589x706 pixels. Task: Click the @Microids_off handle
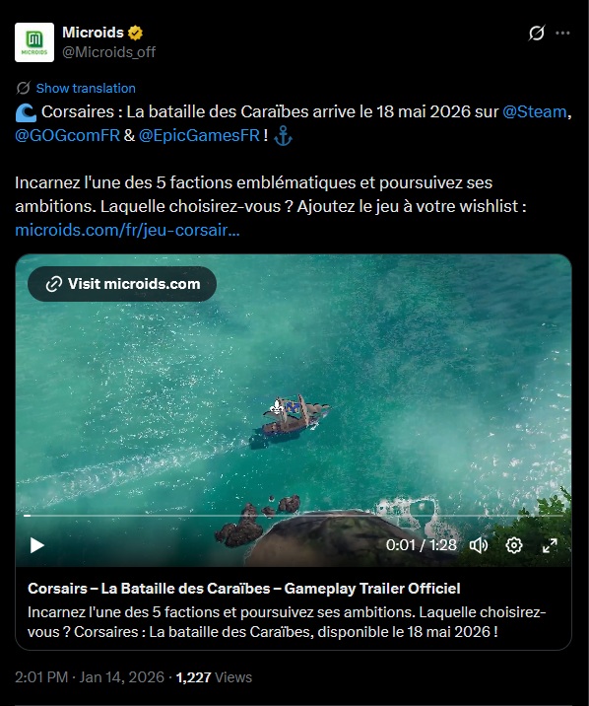click(108, 52)
